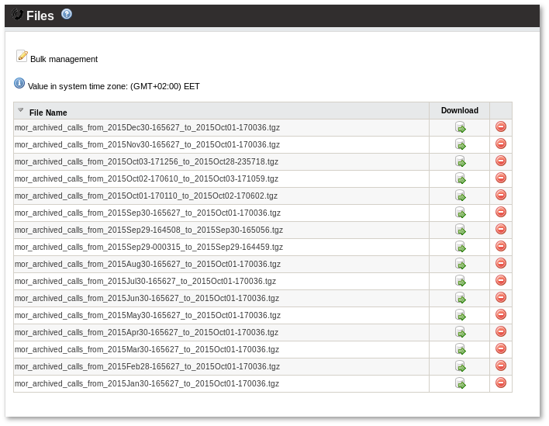Sort by File Name column header

48,113
